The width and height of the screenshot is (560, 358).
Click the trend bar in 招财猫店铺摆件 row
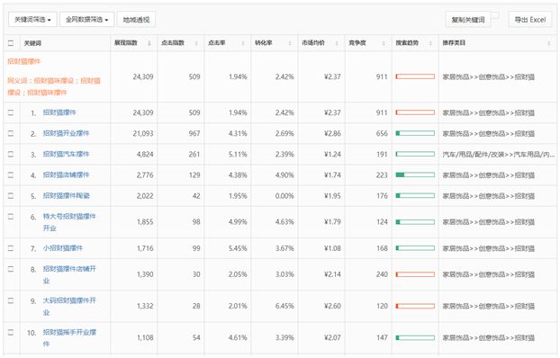pyautogui.click(x=415, y=175)
